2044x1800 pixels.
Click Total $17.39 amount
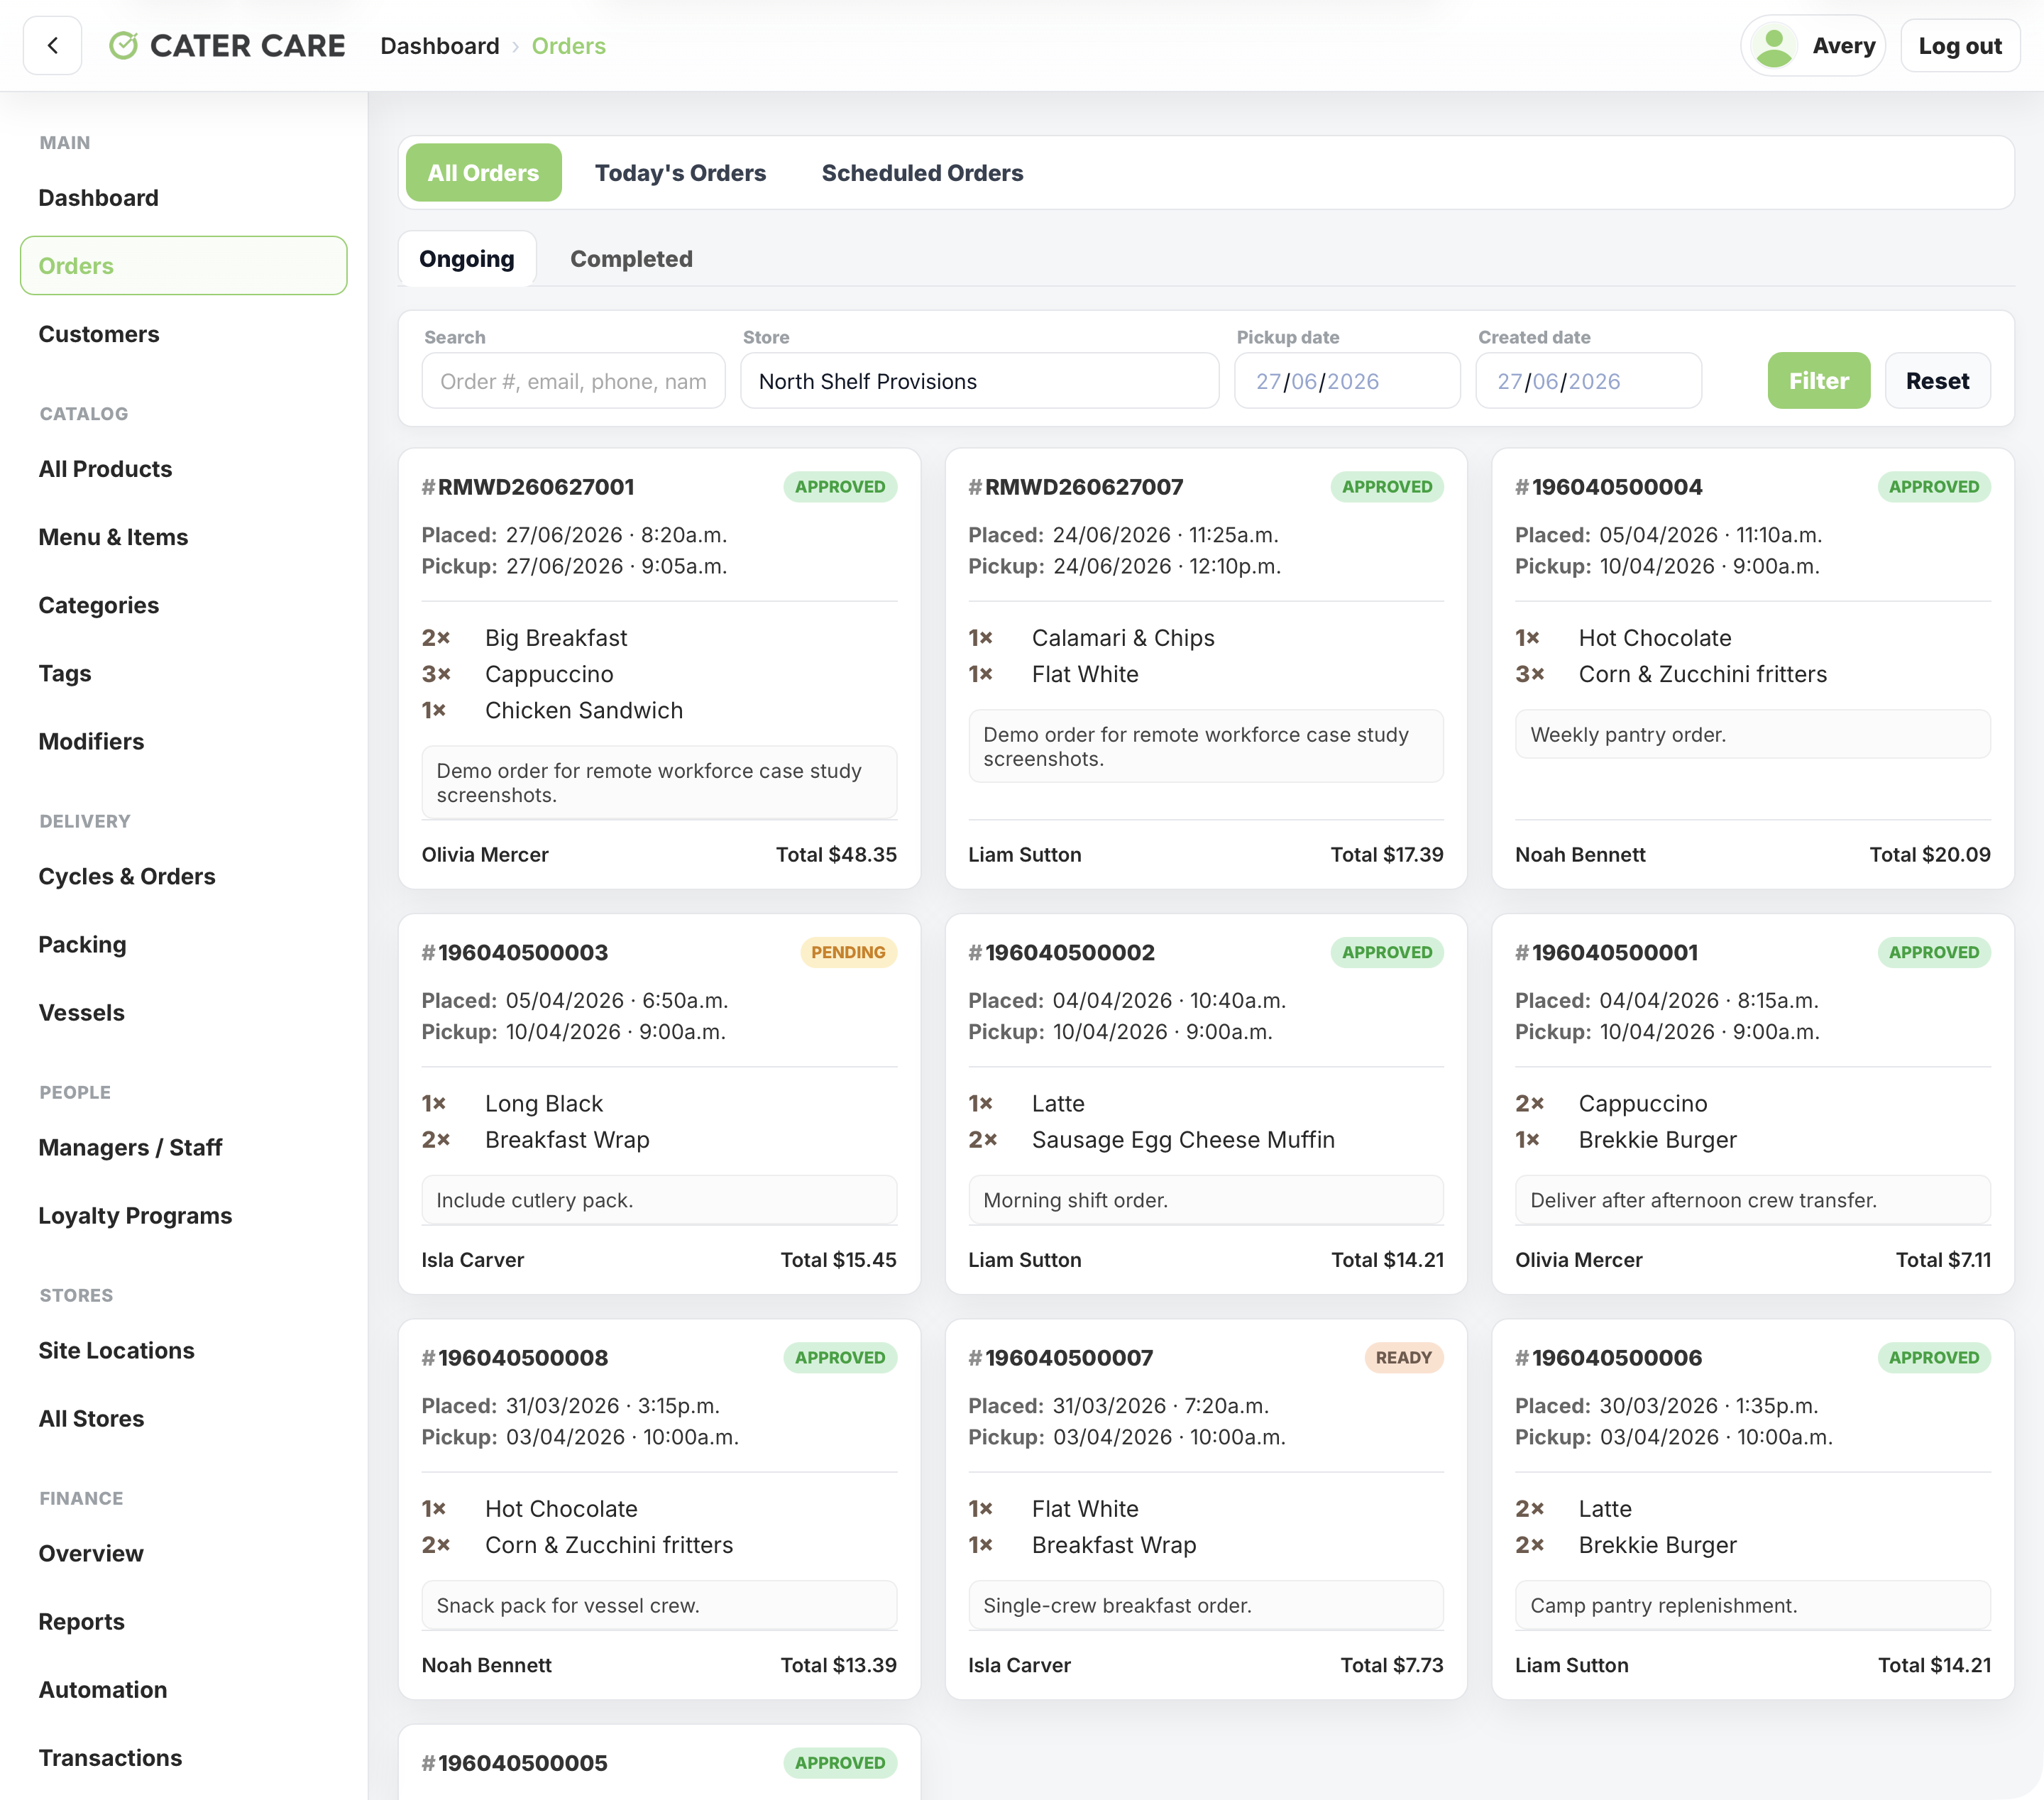coord(1387,855)
